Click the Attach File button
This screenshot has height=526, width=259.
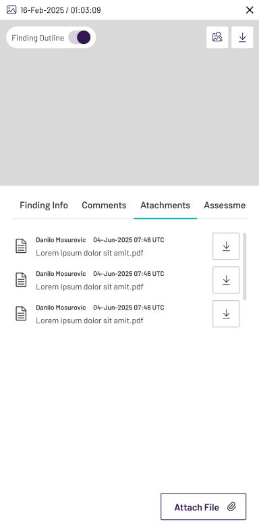[204, 506]
